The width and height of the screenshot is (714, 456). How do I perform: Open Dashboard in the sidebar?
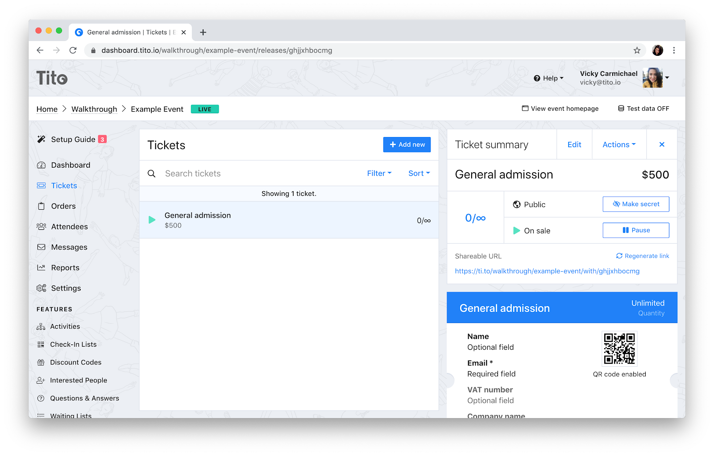click(x=71, y=165)
